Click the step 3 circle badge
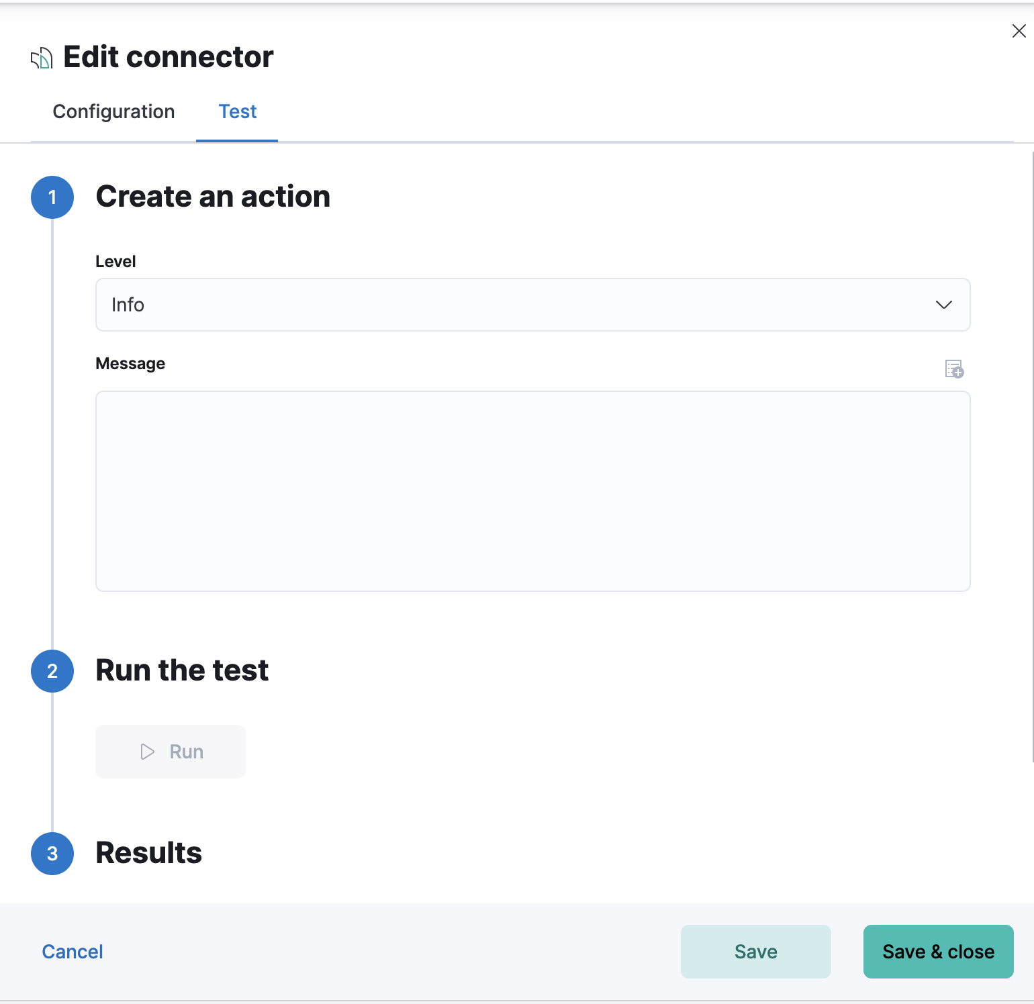Image resolution: width=1034 pixels, height=1004 pixels. pos(52,854)
